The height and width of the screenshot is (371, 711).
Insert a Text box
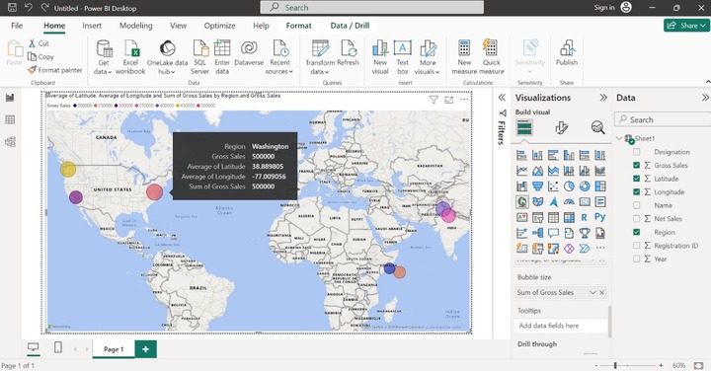(x=402, y=57)
